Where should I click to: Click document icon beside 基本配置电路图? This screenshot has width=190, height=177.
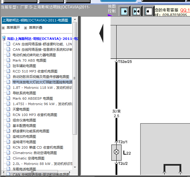[x=8, y=125]
